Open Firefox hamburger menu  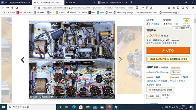pyautogui.click(x=192, y=8)
